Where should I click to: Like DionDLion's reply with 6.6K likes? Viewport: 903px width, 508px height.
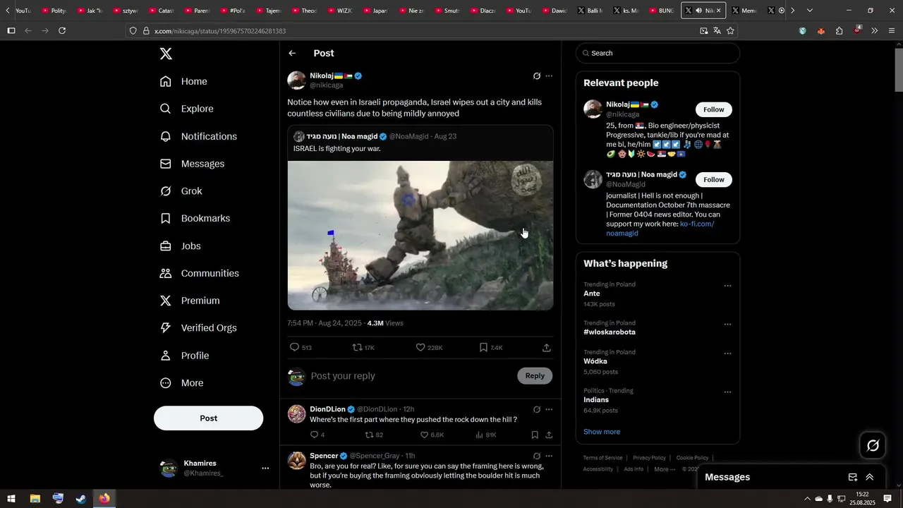(x=432, y=435)
